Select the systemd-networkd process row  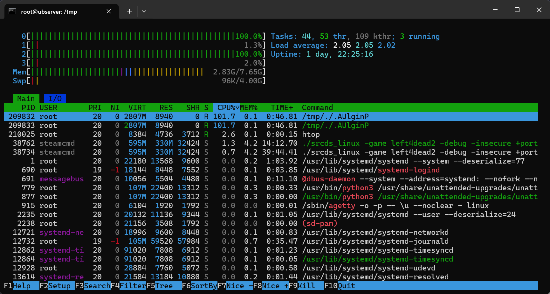click(x=271, y=232)
